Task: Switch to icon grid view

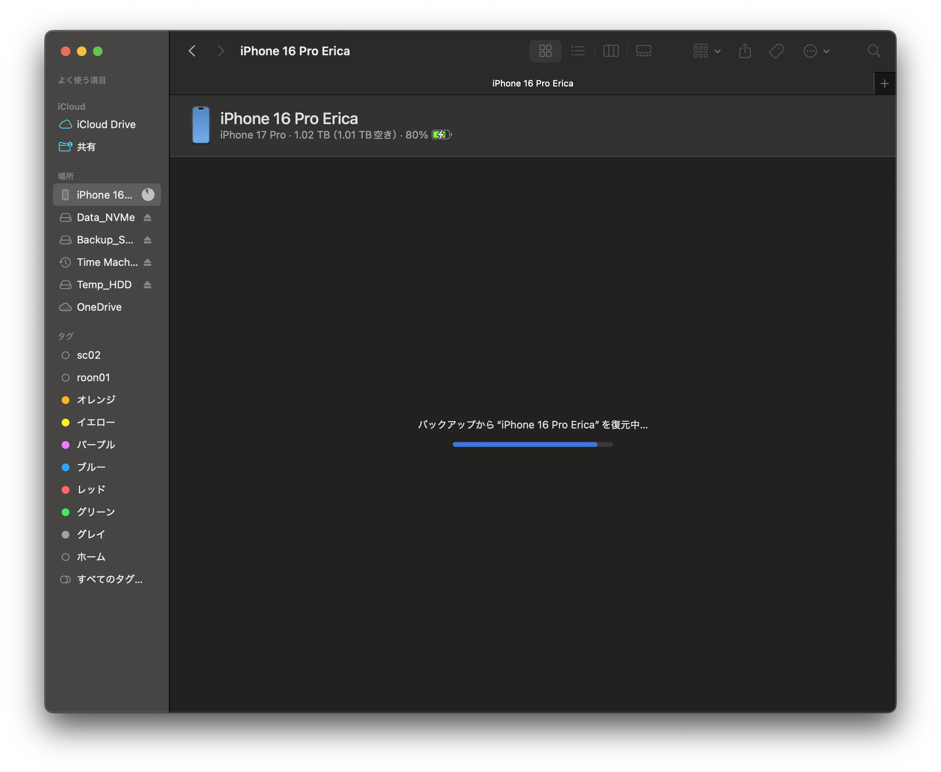Action: (545, 51)
